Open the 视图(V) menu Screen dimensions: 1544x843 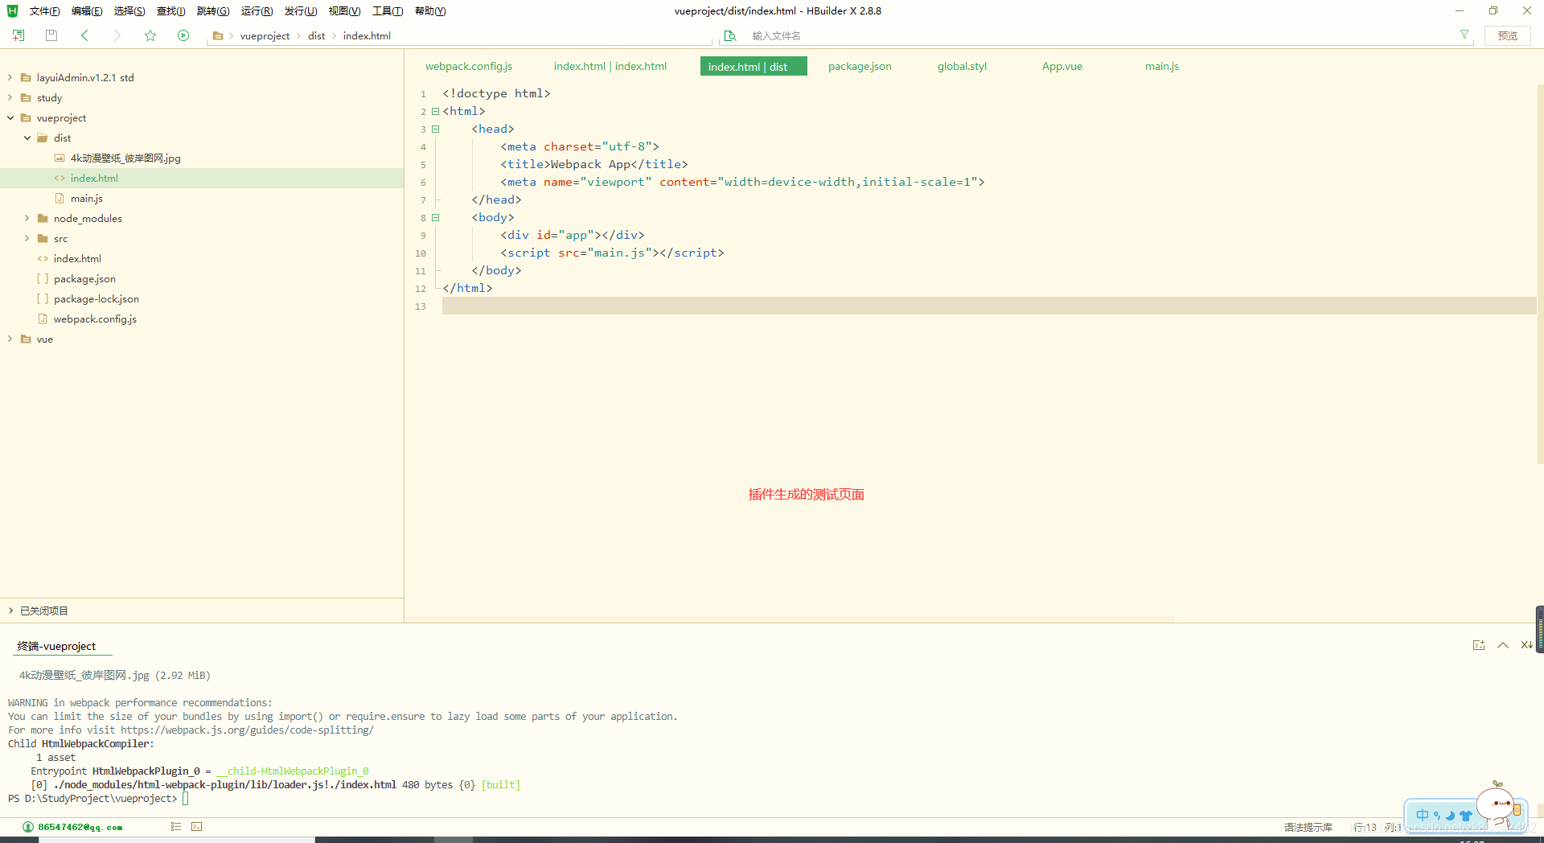344,10
